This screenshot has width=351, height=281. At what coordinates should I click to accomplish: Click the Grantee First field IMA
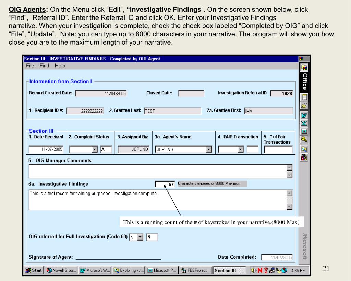268,111
